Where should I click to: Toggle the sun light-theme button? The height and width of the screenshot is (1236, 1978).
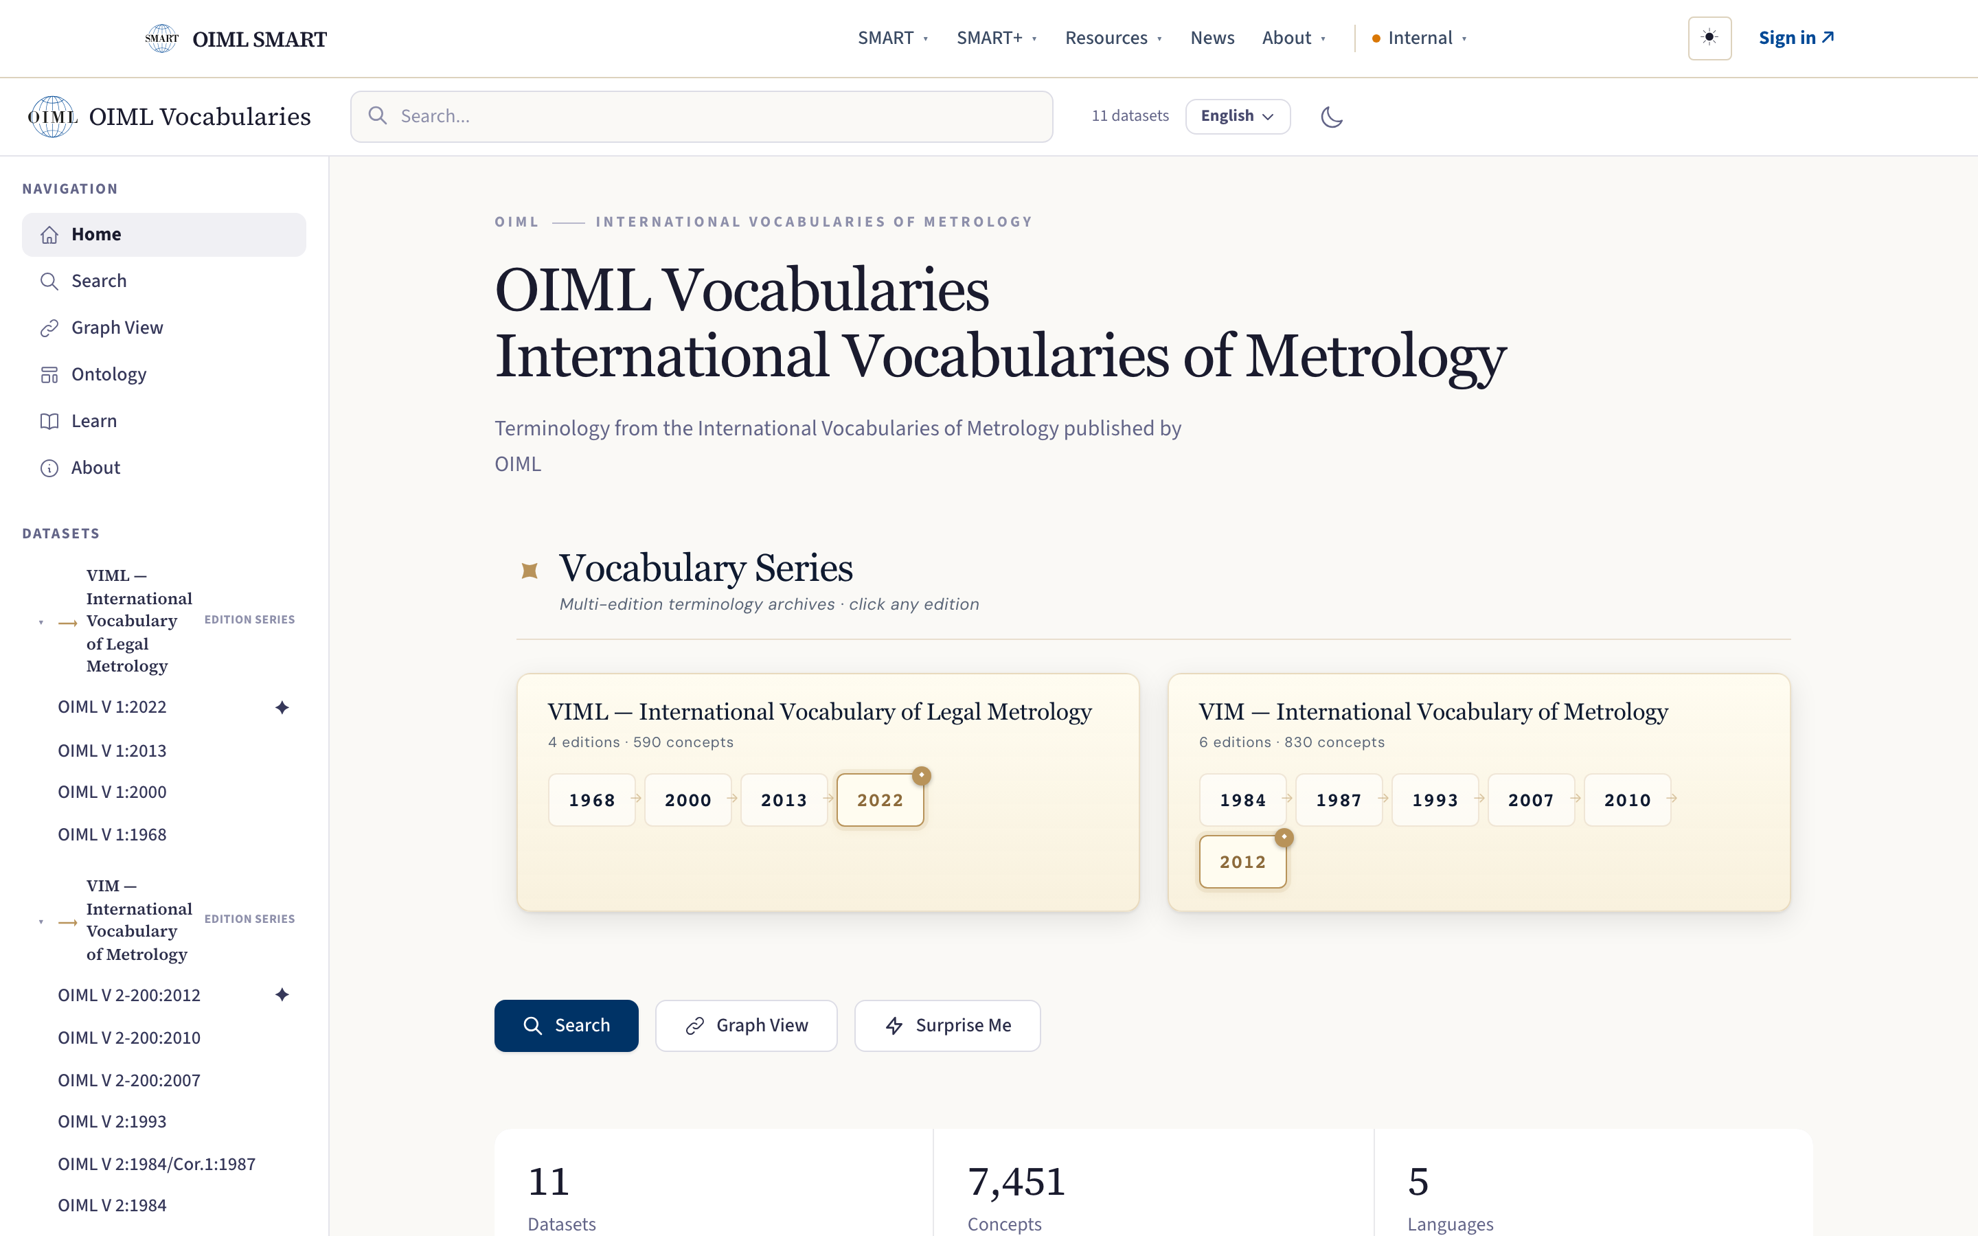1709,38
